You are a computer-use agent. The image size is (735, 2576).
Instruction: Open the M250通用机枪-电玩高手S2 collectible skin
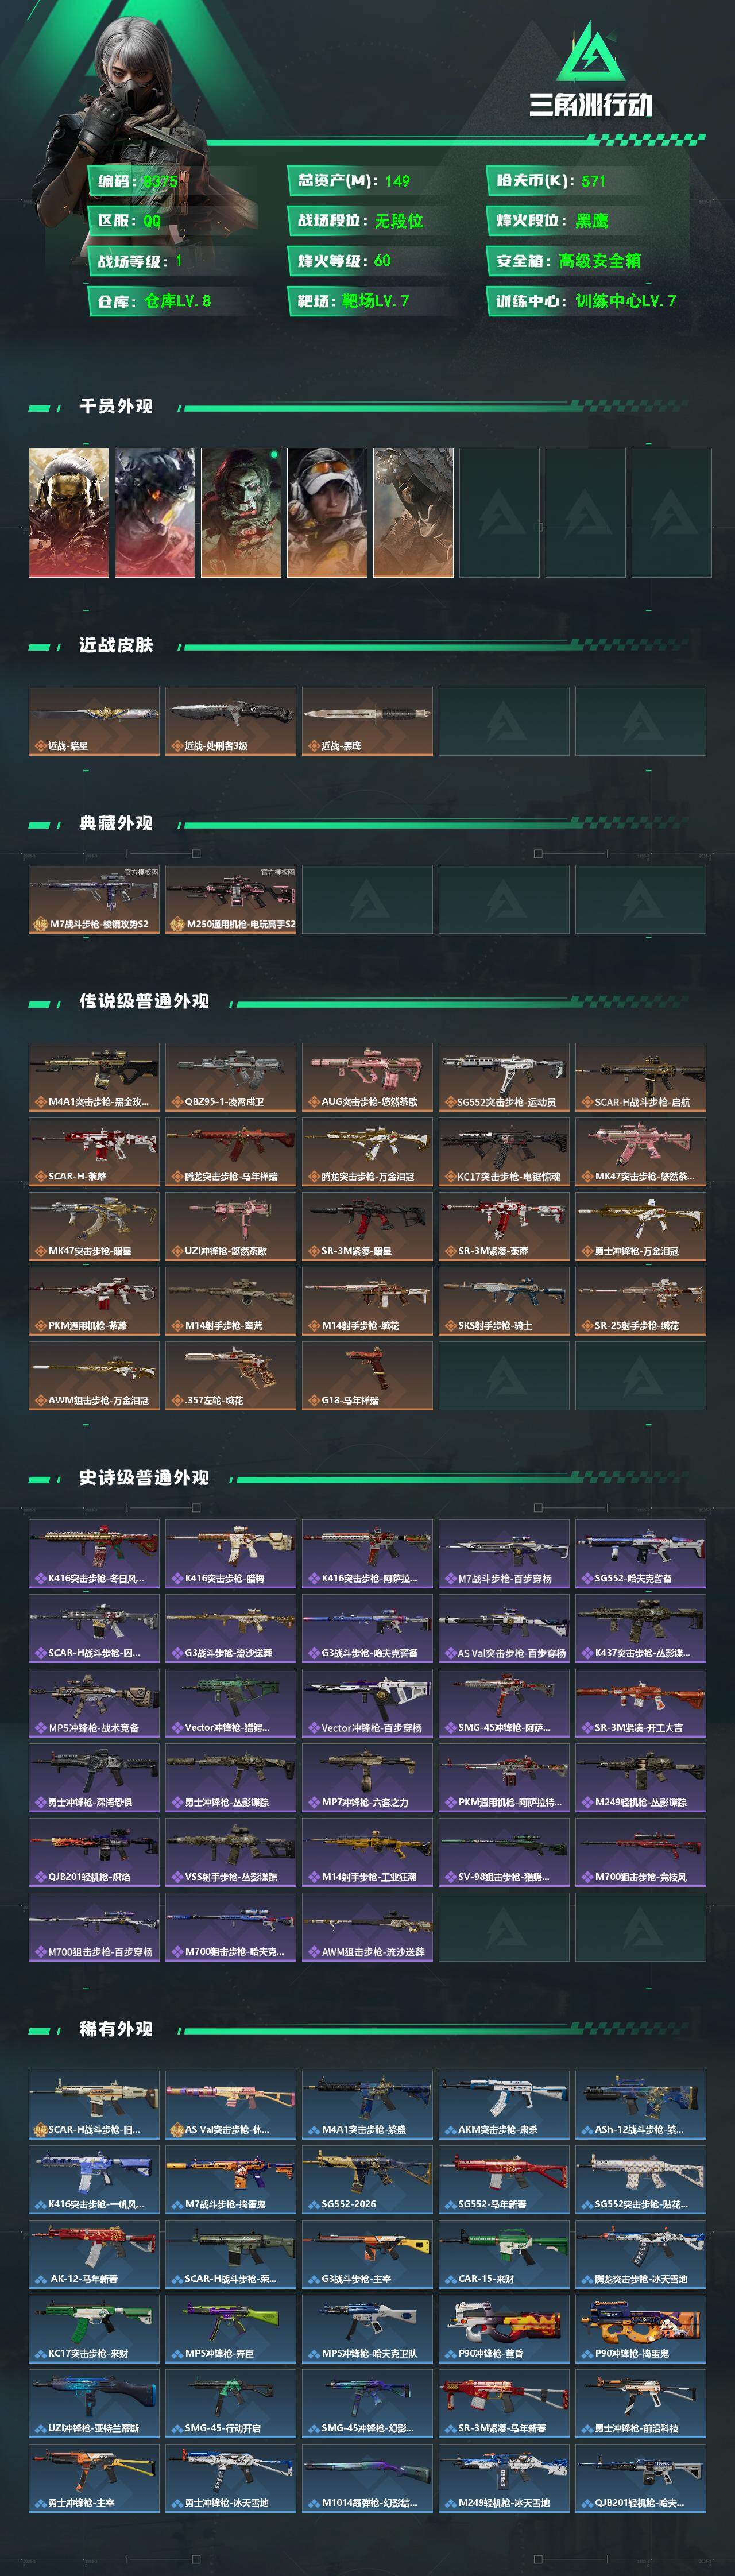(231, 899)
